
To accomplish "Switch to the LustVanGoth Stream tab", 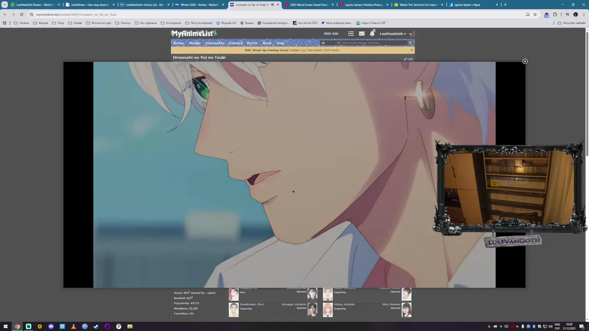I will (x=35, y=5).
